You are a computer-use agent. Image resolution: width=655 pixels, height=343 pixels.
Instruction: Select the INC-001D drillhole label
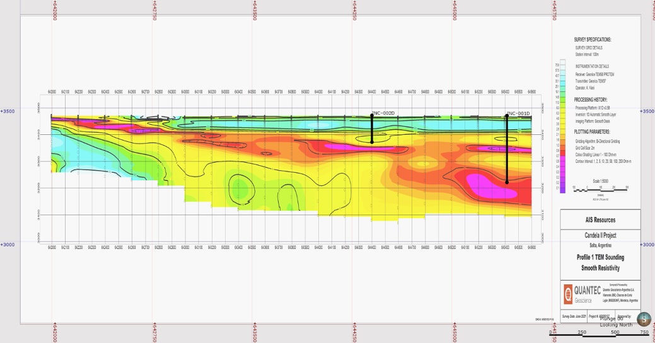coord(518,113)
